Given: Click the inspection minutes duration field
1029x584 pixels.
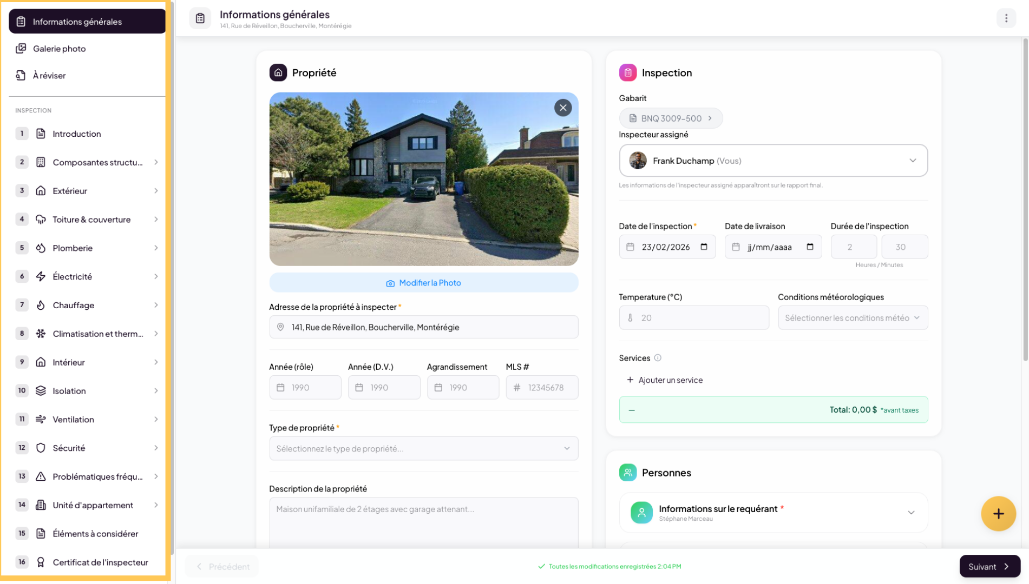Looking at the screenshot, I should (x=905, y=247).
